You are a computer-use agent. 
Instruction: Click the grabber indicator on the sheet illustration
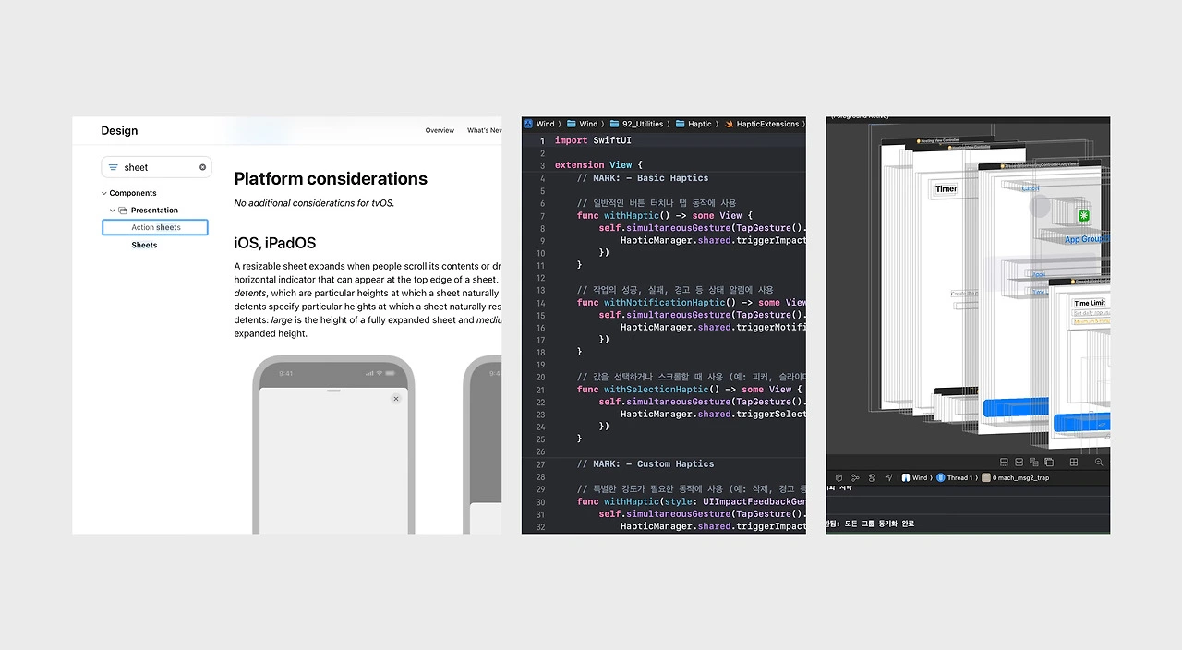click(333, 391)
